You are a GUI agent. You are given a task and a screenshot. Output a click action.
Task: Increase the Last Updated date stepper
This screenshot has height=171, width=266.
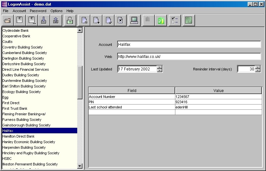point(159,67)
